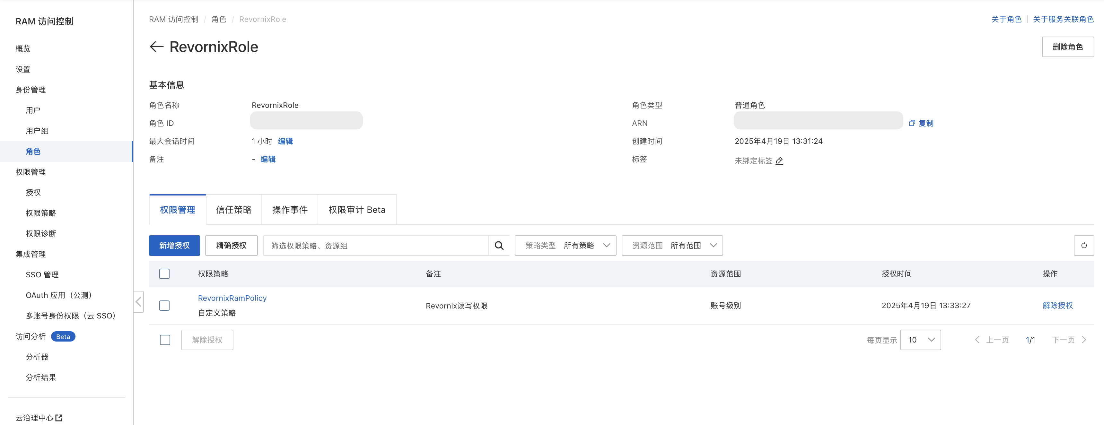The image size is (1104, 425).
Task: Click 删除角色 button
Action: [1067, 47]
